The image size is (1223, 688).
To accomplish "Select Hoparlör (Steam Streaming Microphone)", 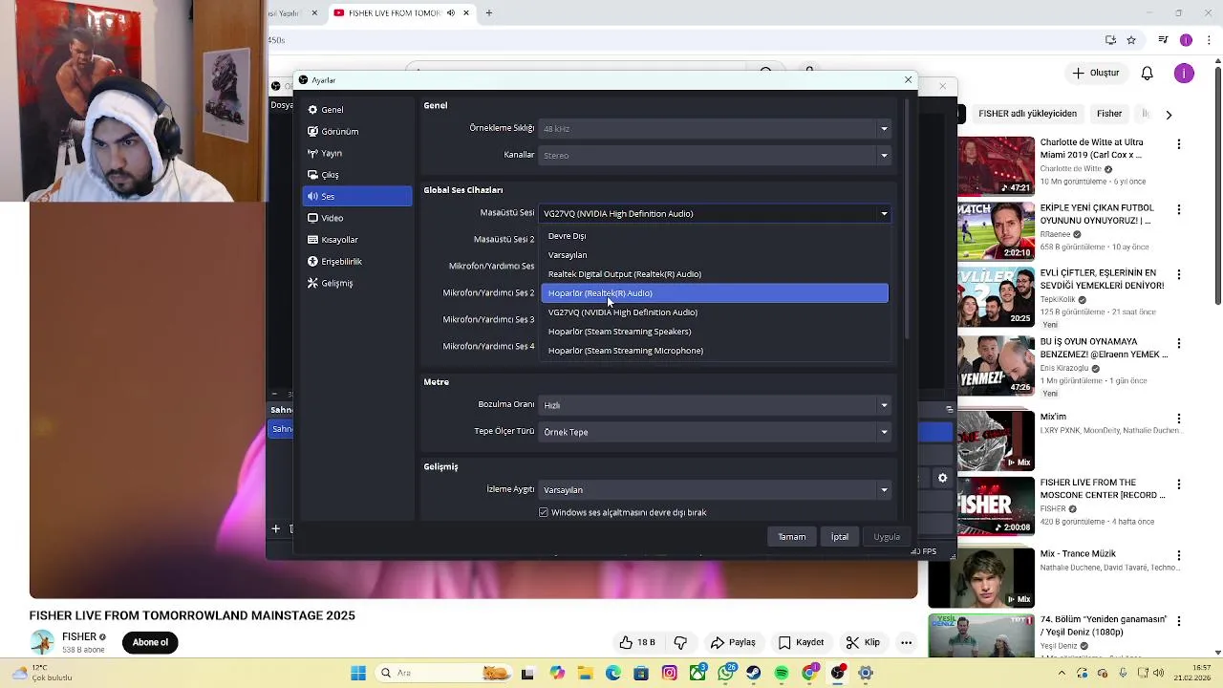I will click(x=714, y=351).
